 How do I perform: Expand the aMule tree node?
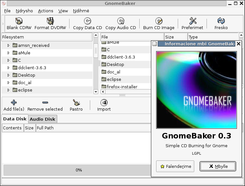8,53
